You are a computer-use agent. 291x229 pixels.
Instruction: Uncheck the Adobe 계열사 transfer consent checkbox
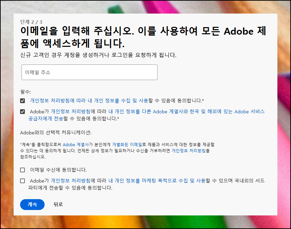click(22, 112)
